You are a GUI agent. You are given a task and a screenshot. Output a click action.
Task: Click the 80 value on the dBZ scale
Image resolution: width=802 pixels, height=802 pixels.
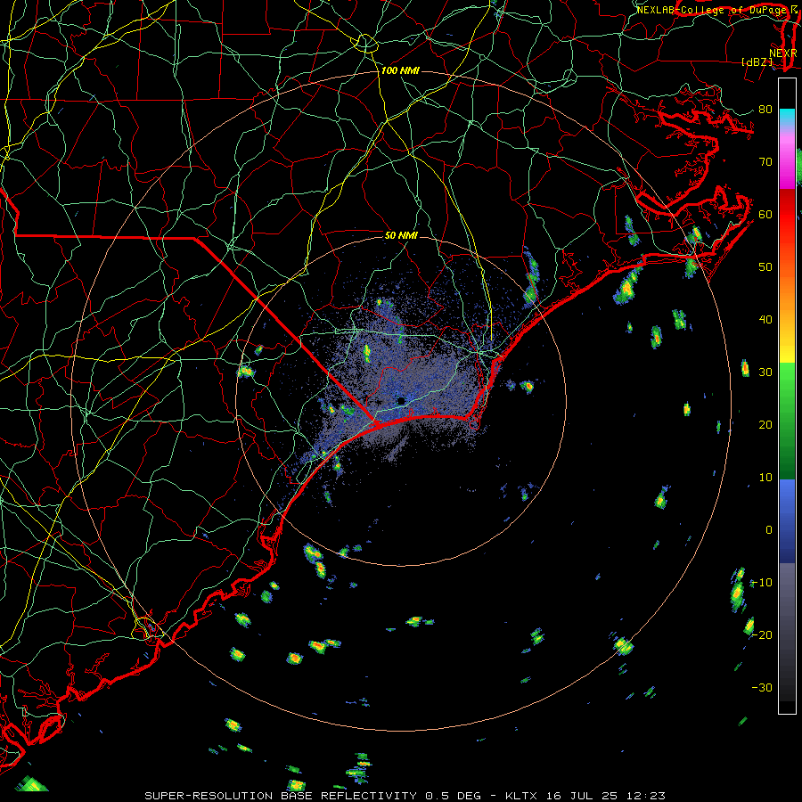[x=765, y=110]
